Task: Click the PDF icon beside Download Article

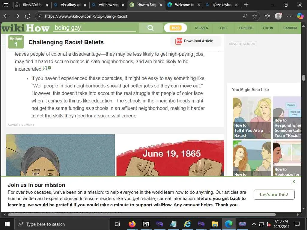Action: (x=179, y=41)
